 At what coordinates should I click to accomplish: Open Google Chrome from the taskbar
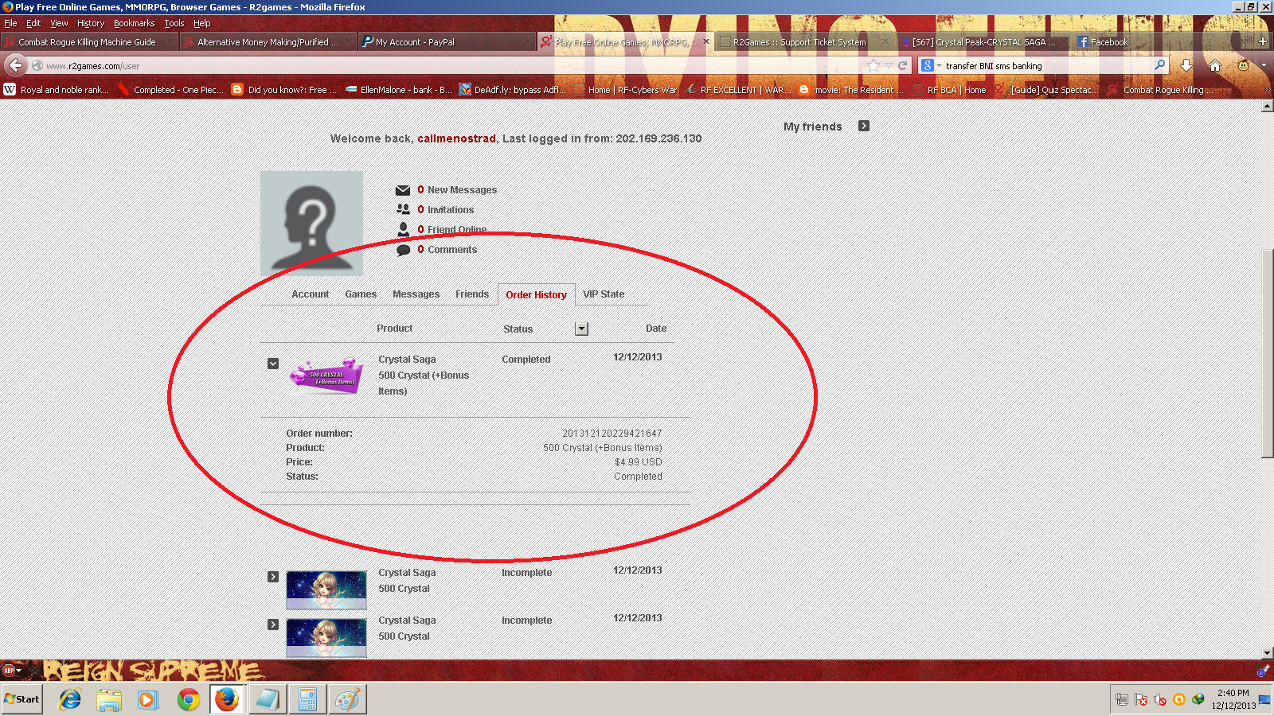(189, 699)
